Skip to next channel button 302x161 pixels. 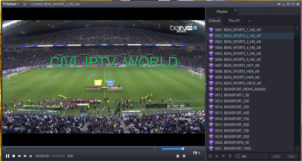25,156
